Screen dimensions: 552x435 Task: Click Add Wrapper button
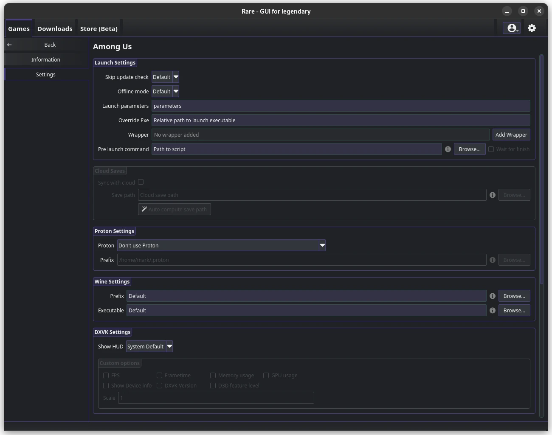tap(511, 135)
